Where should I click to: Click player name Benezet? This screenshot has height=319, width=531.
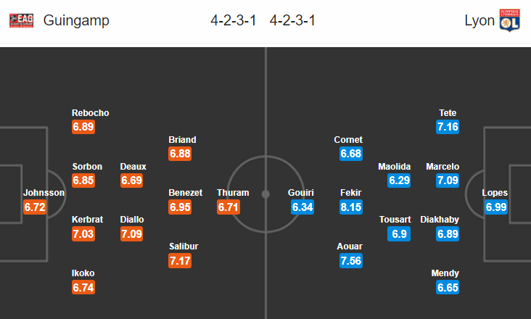click(185, 193)
